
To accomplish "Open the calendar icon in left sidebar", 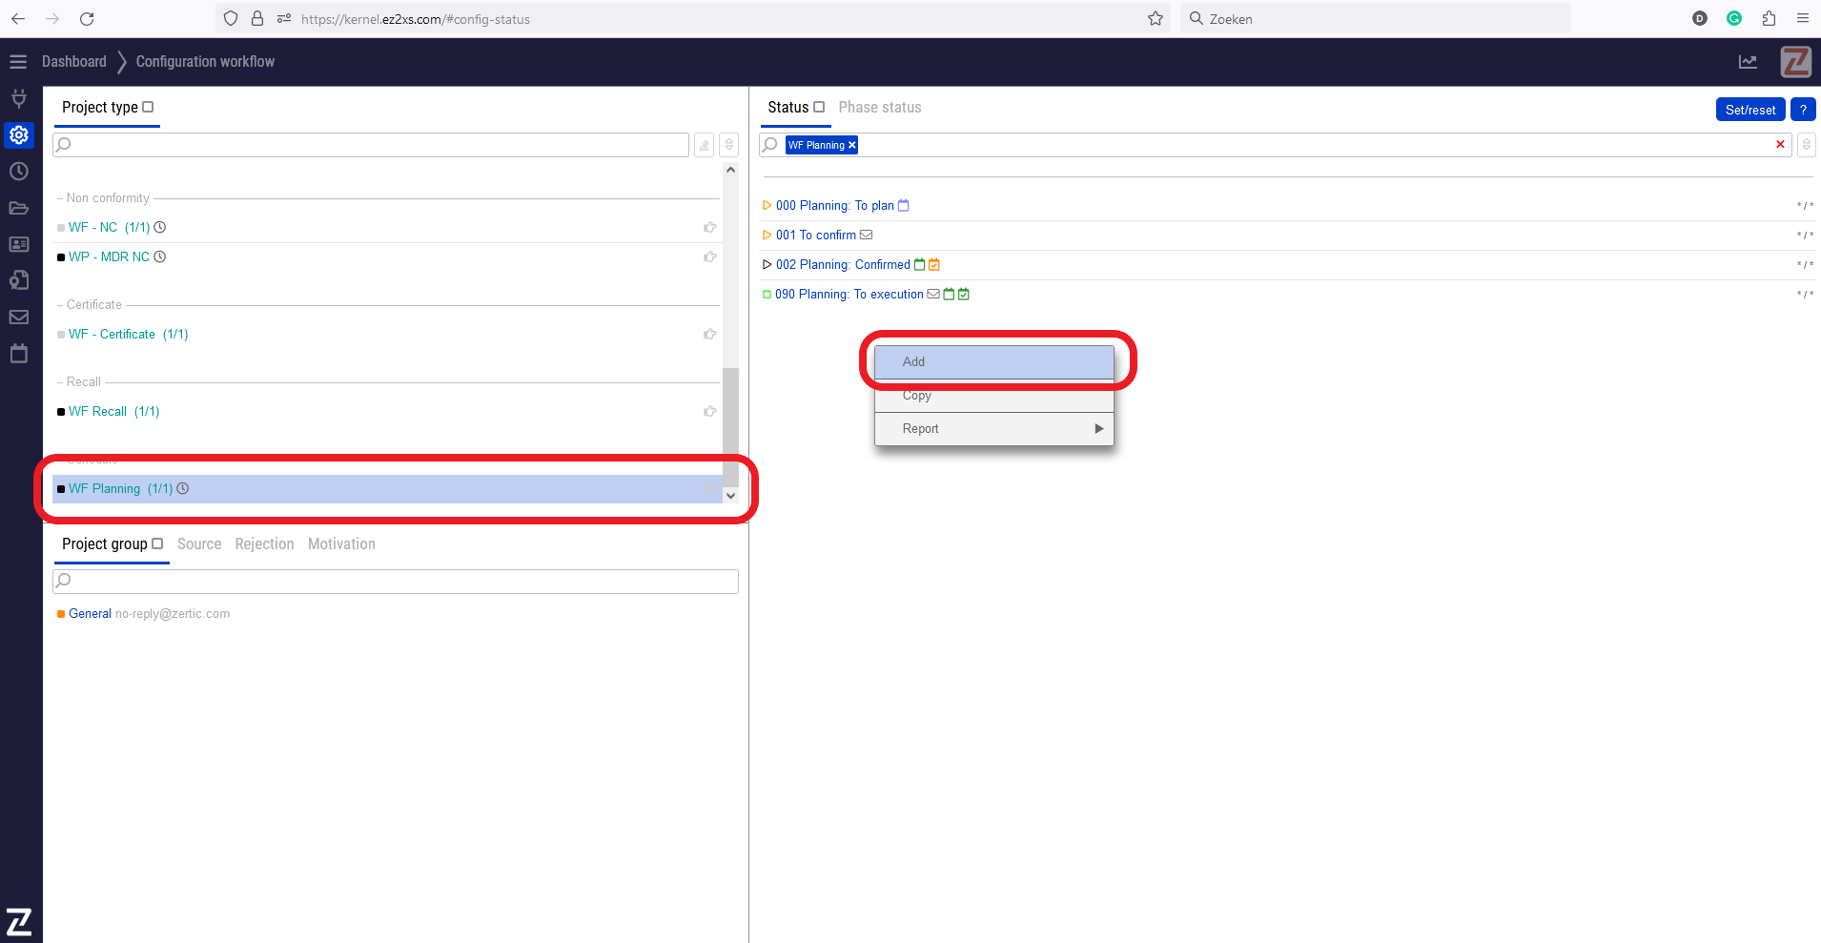I will [18, 354].
